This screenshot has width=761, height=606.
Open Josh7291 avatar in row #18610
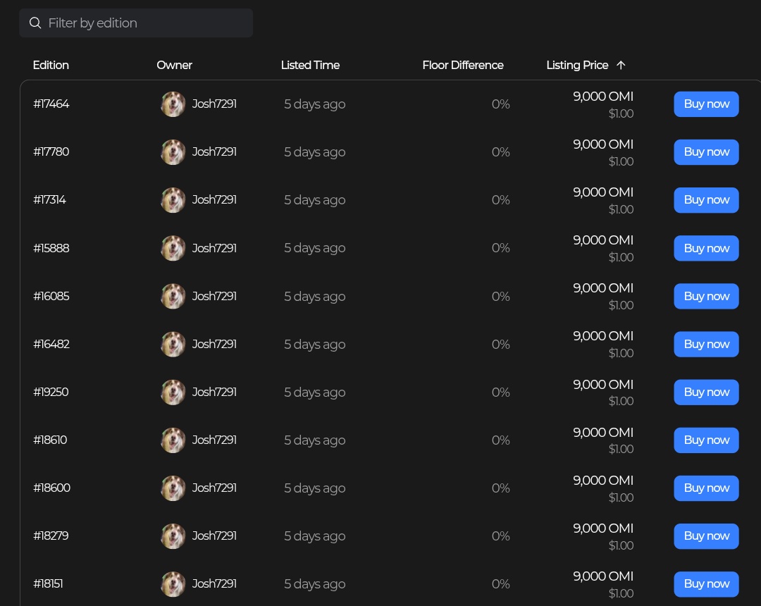tap(173, 440)
